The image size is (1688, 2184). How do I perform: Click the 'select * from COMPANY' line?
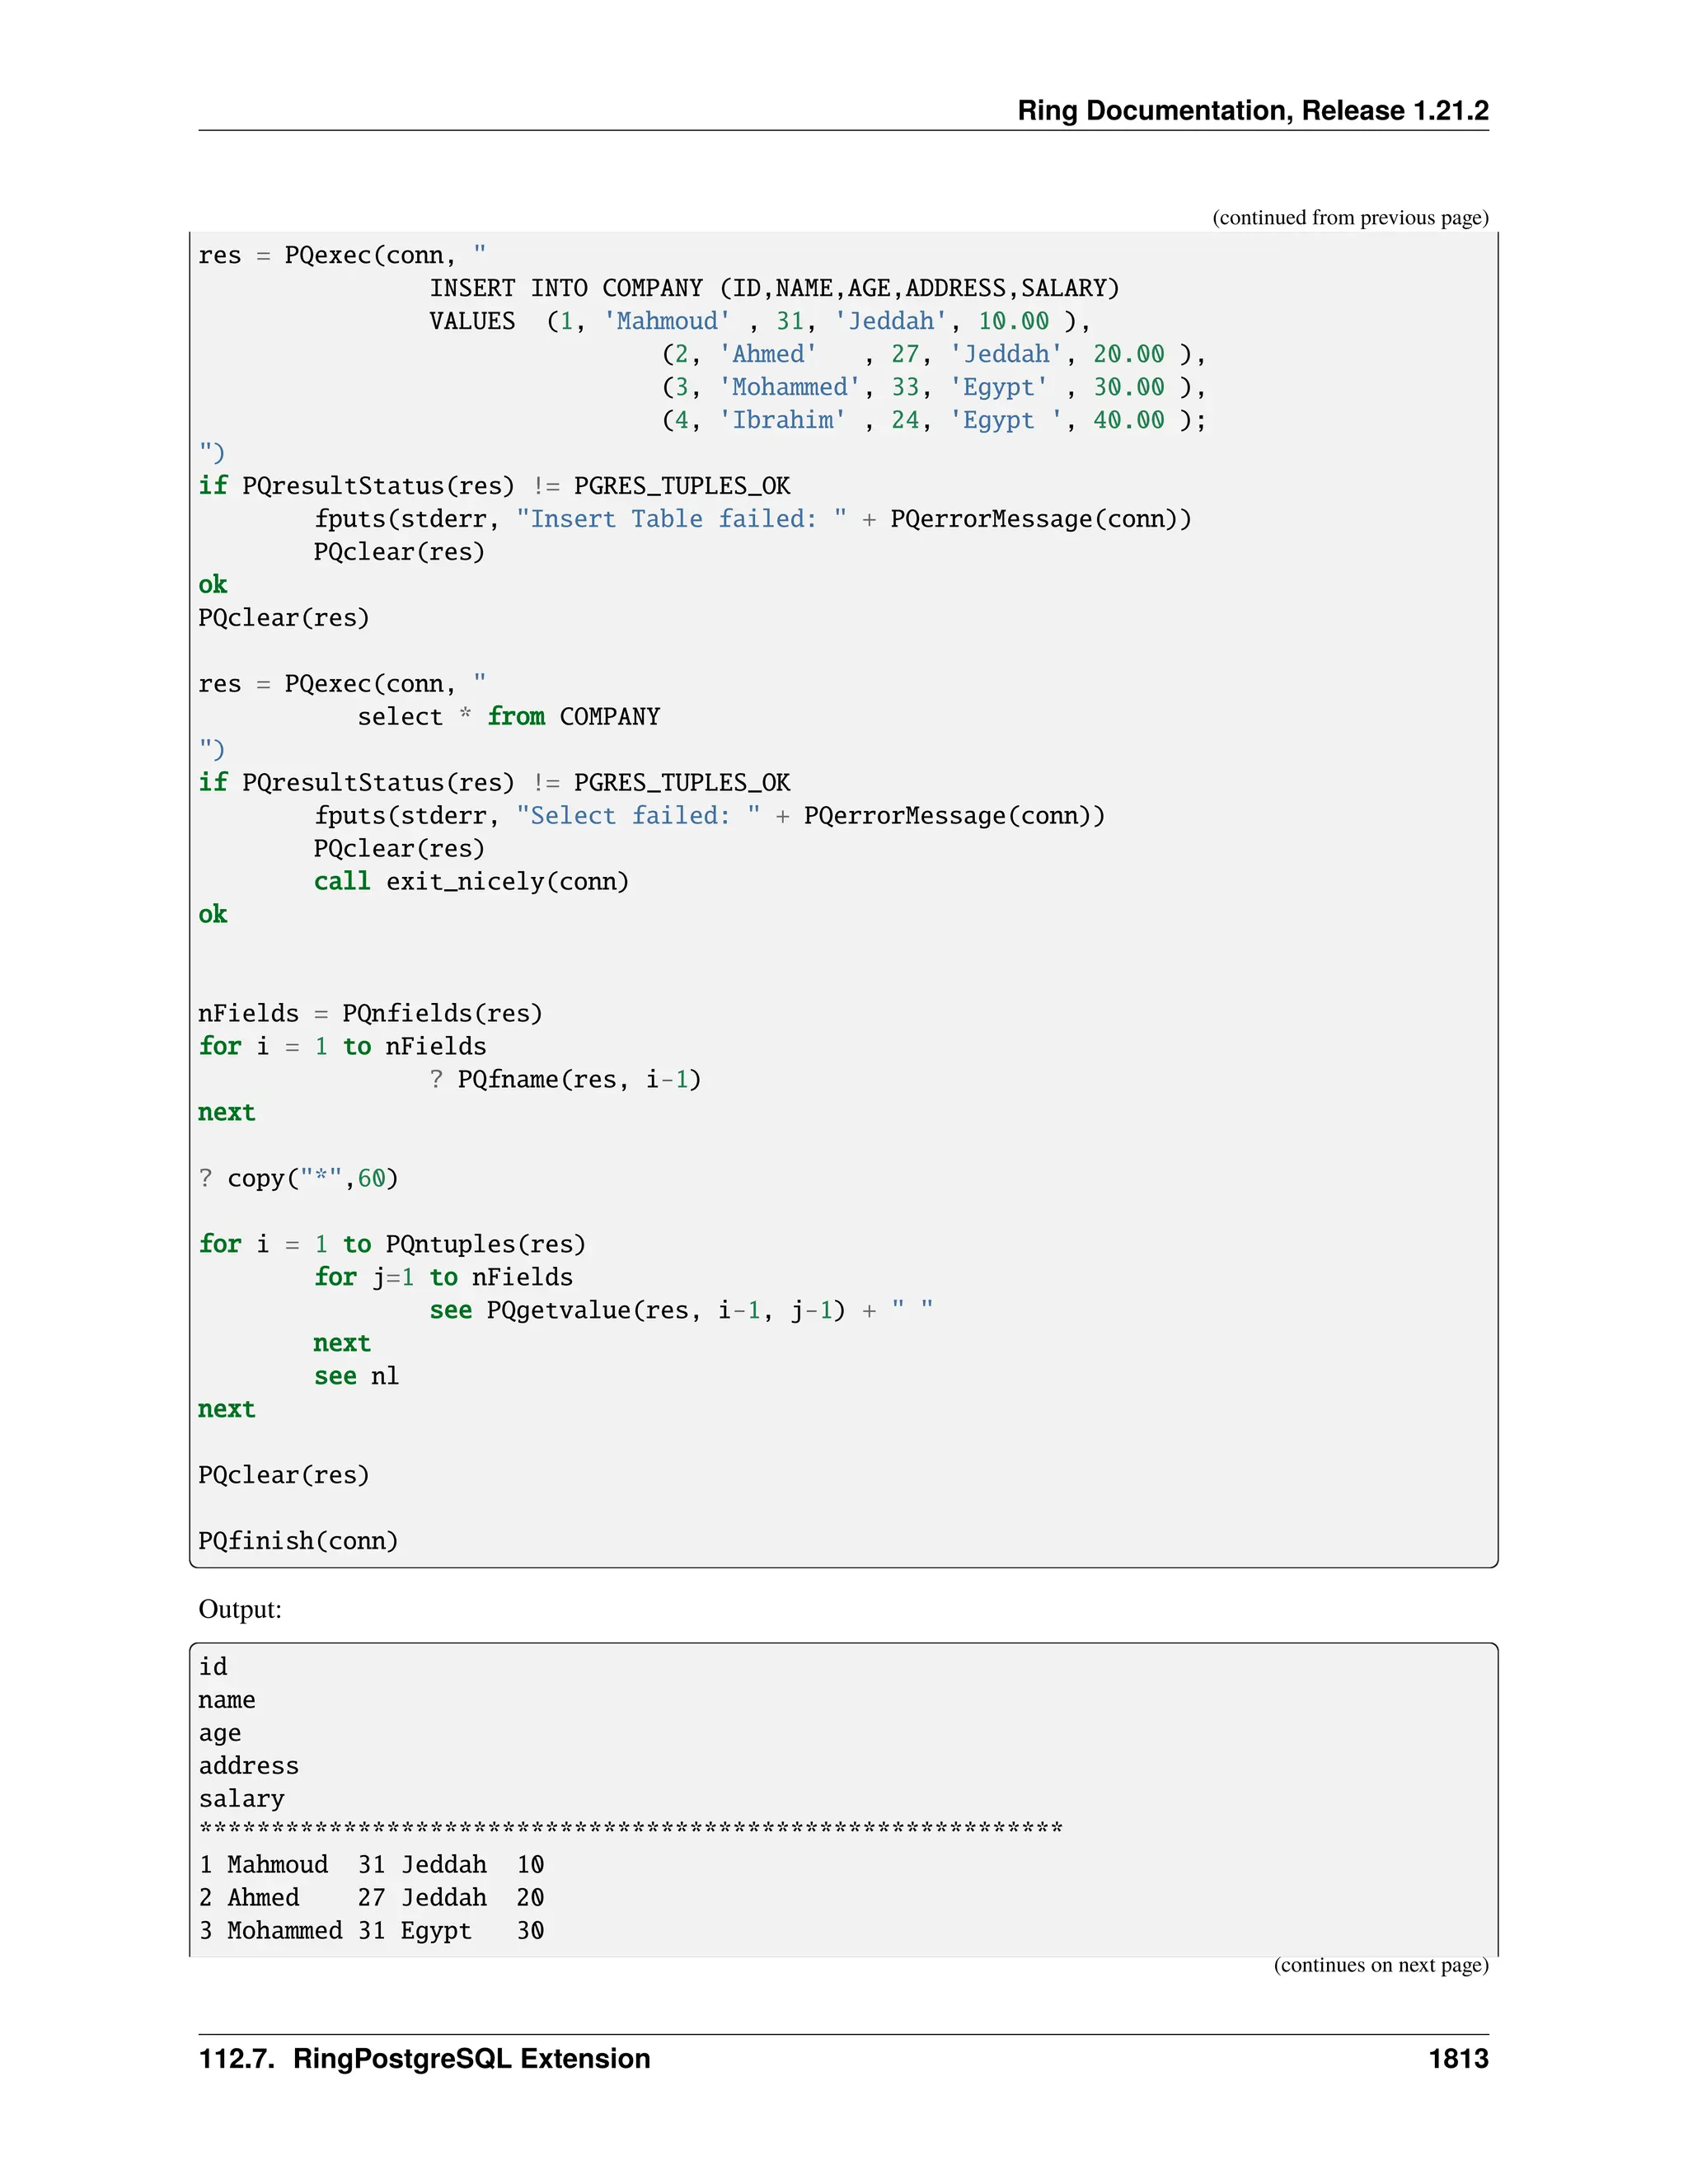click(508, 717)
